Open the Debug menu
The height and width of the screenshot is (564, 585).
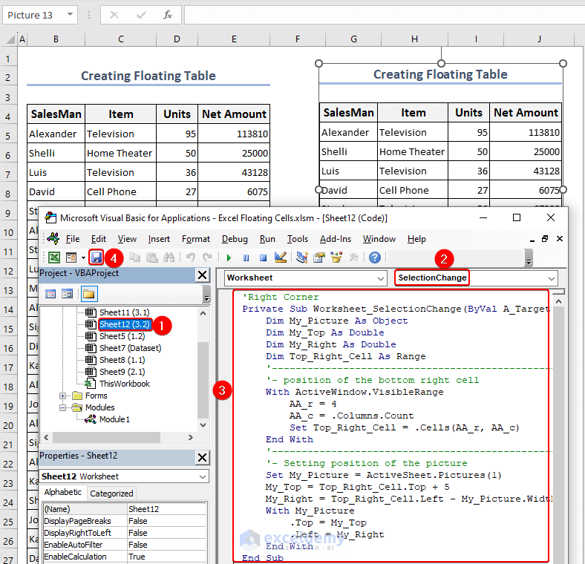tap(235, 239)
